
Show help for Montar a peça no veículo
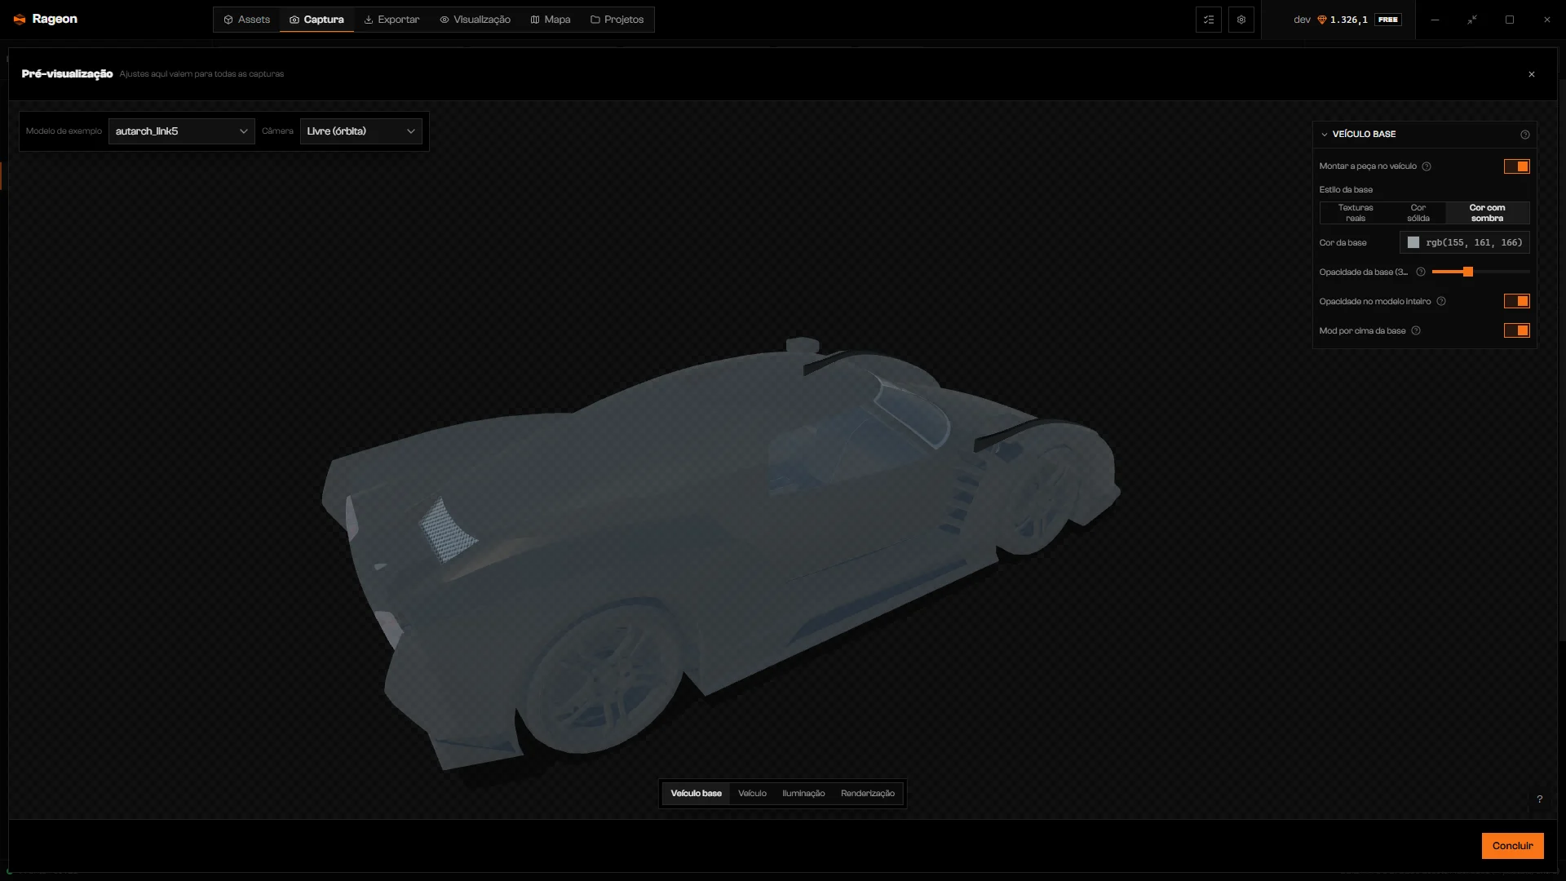click(1427, 166)
